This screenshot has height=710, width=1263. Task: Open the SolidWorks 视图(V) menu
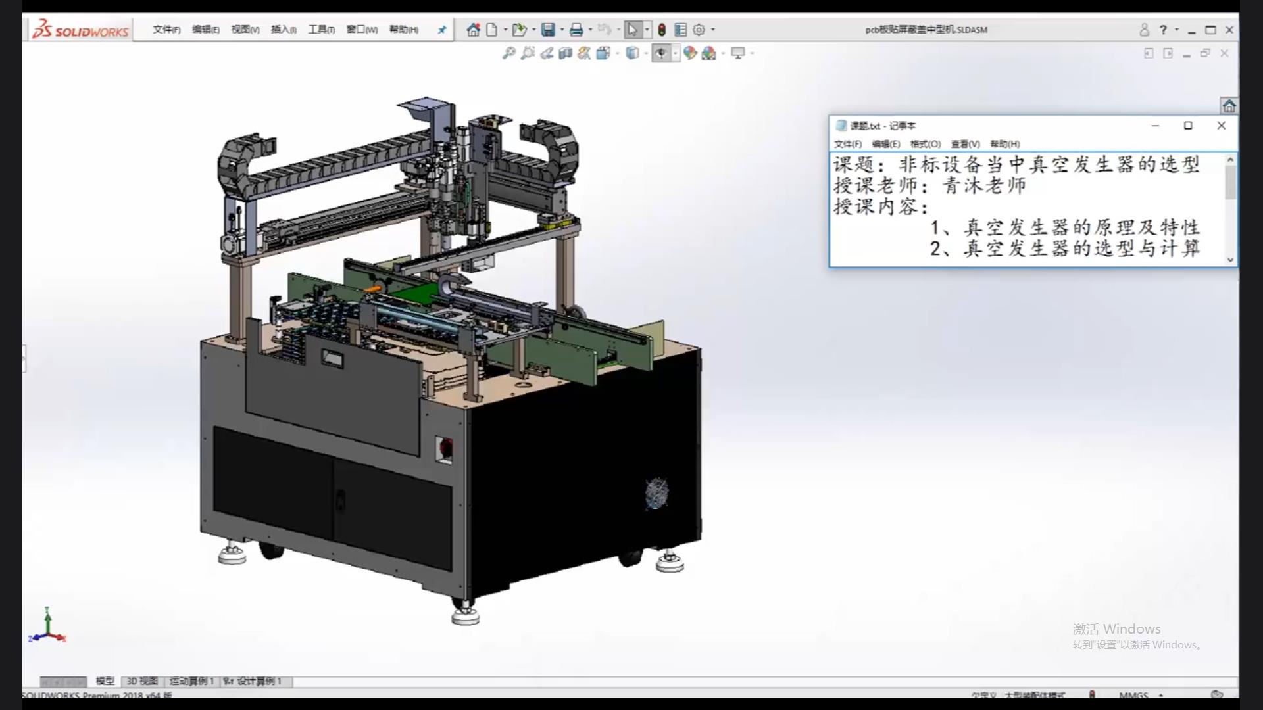click(x=245, y=30)
